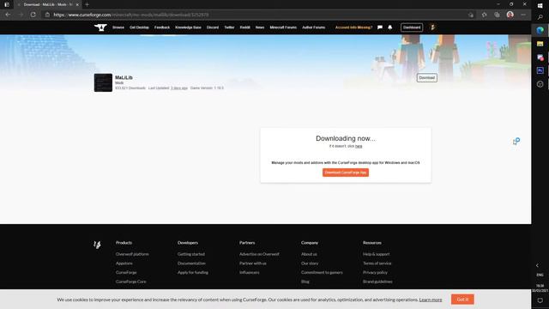Viewport: 549px width, 309px height.
Task: Expand hidden system tray icons chevron
Action: pyautogui.click(x=538, y=265)
